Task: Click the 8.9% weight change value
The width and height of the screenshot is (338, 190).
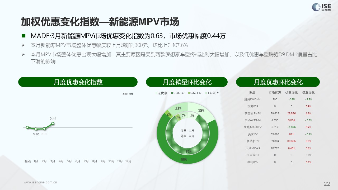Action: (x=308, y=106)
